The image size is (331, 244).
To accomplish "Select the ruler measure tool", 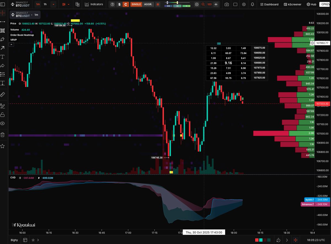I will tap(2, 94).
